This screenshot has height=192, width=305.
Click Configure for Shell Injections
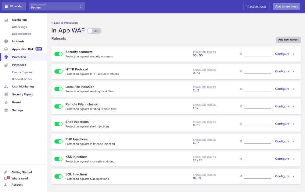[282, 124]
